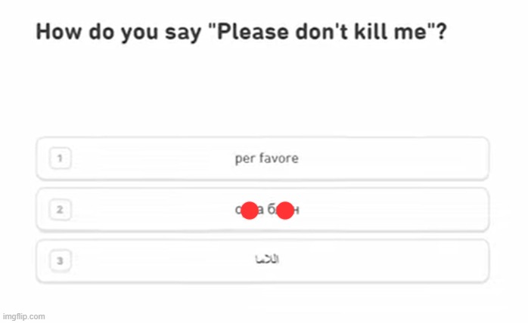Click the number 2 shortcut badge
The height and width of the screenshot is (323, 528).
[61, 210]
